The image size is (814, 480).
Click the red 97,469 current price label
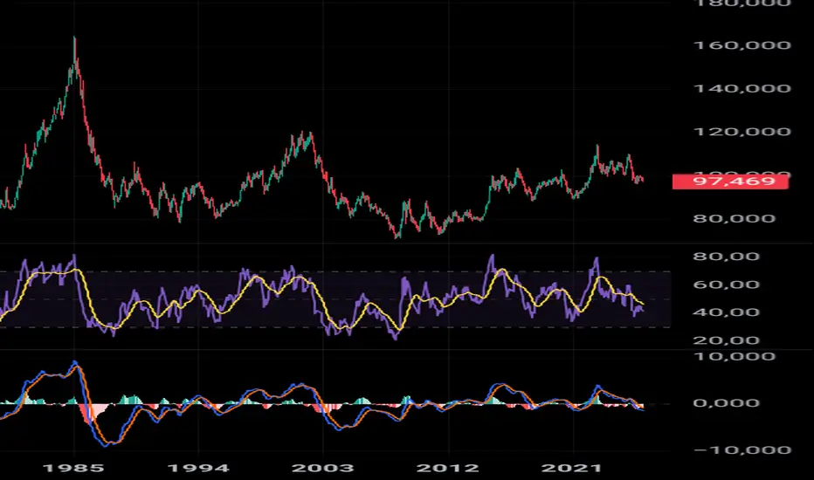730,182
